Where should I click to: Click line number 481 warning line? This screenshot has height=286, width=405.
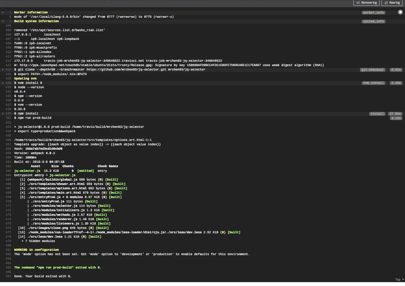tap(8, 250)
